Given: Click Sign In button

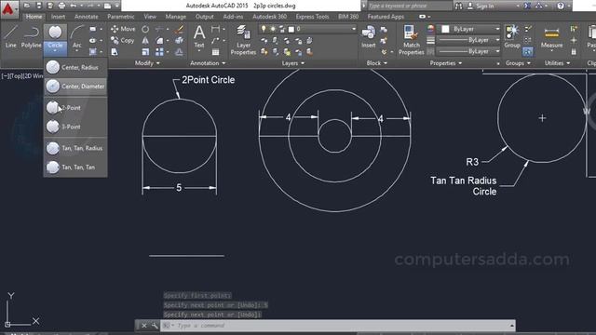Looking at the screenshot, I should coord(481,6).
